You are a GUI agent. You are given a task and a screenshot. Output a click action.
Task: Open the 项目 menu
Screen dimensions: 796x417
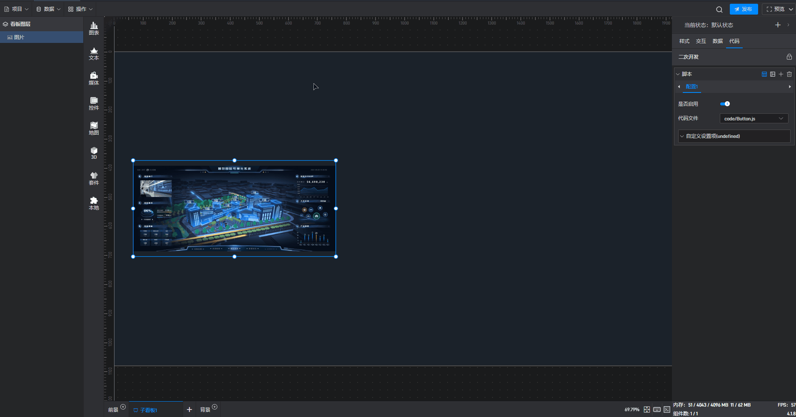click(x=16, y=9)
